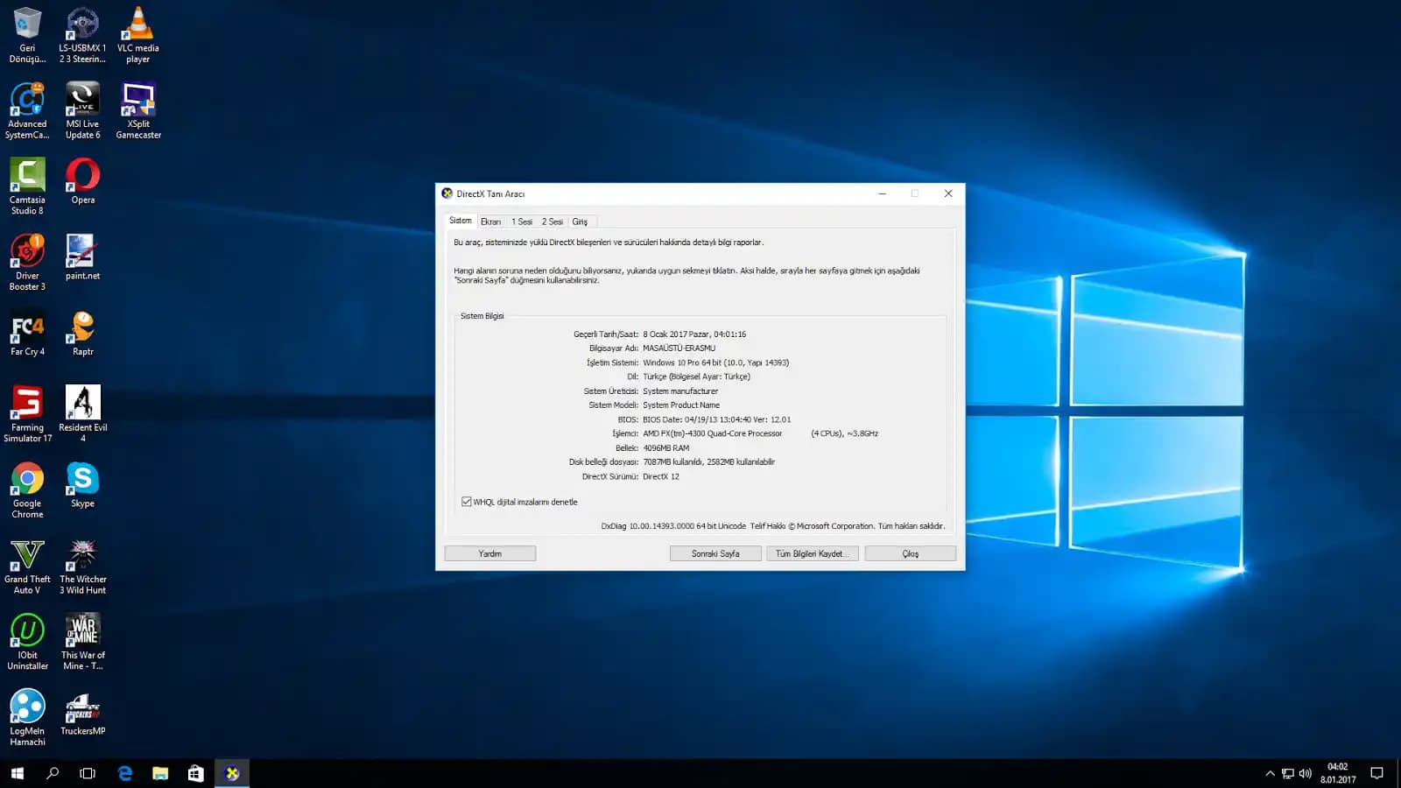This screenshot has width=1401, height=788.
Task: Open the 1 Sesi tab
Action: 522,222
